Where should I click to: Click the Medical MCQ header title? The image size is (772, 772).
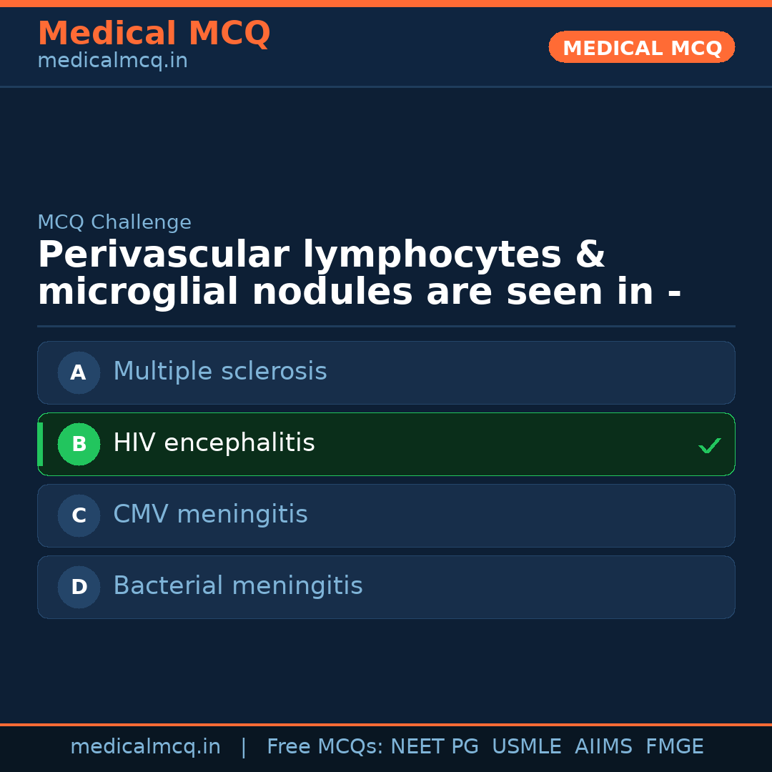click(x=154, y=34)
